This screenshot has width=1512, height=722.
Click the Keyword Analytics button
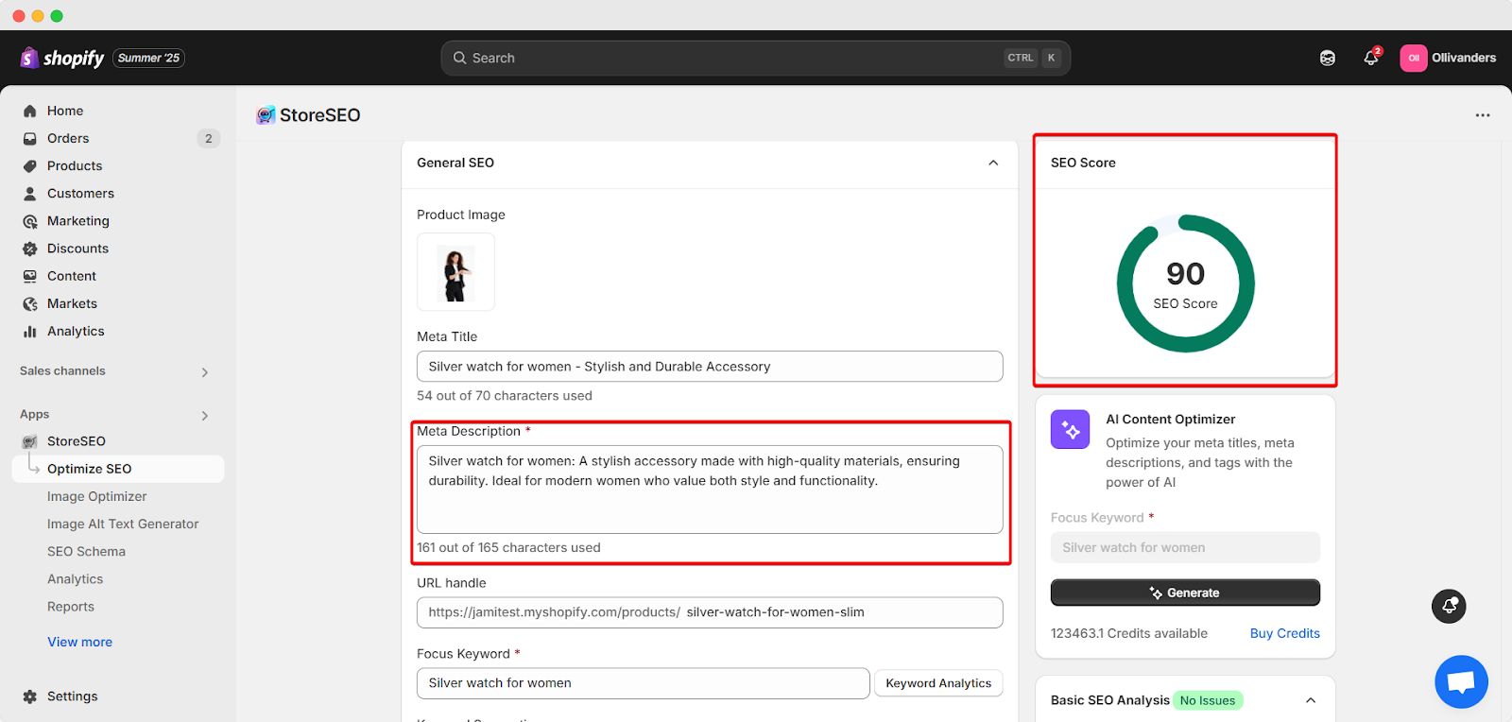click(x=938, y=683)
